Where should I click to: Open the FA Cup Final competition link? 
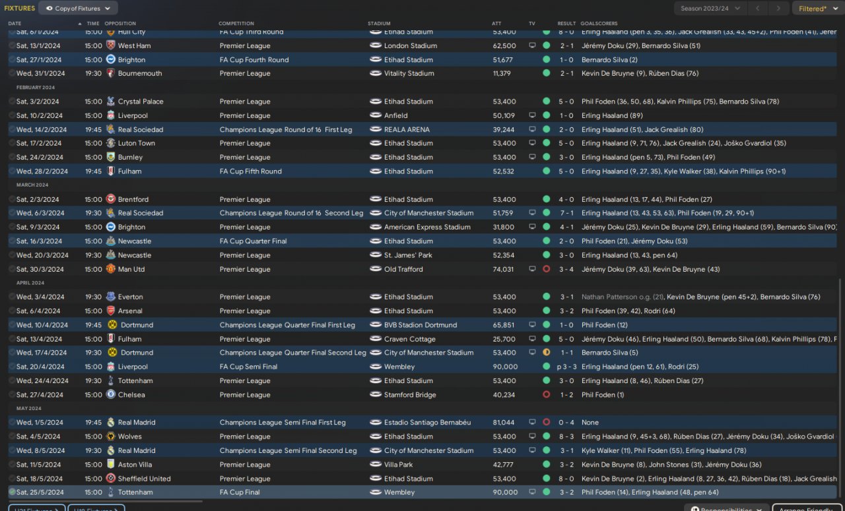pyautogui.click(x=240, y=492)
